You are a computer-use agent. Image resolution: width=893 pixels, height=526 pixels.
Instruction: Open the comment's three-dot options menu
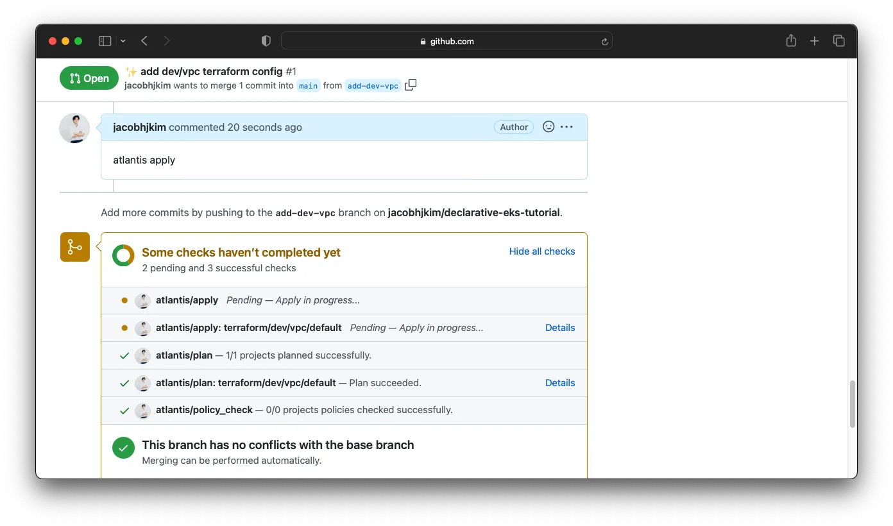pos(566,127)
